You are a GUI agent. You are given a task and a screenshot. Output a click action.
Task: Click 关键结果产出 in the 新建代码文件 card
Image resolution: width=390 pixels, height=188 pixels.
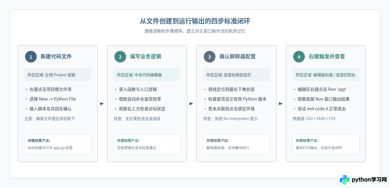(39, 141)
